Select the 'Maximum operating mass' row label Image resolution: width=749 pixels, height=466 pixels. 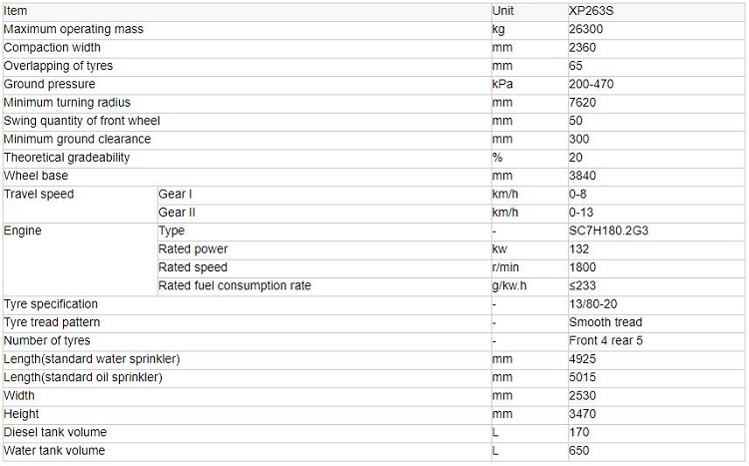click(x=74, y=29)
